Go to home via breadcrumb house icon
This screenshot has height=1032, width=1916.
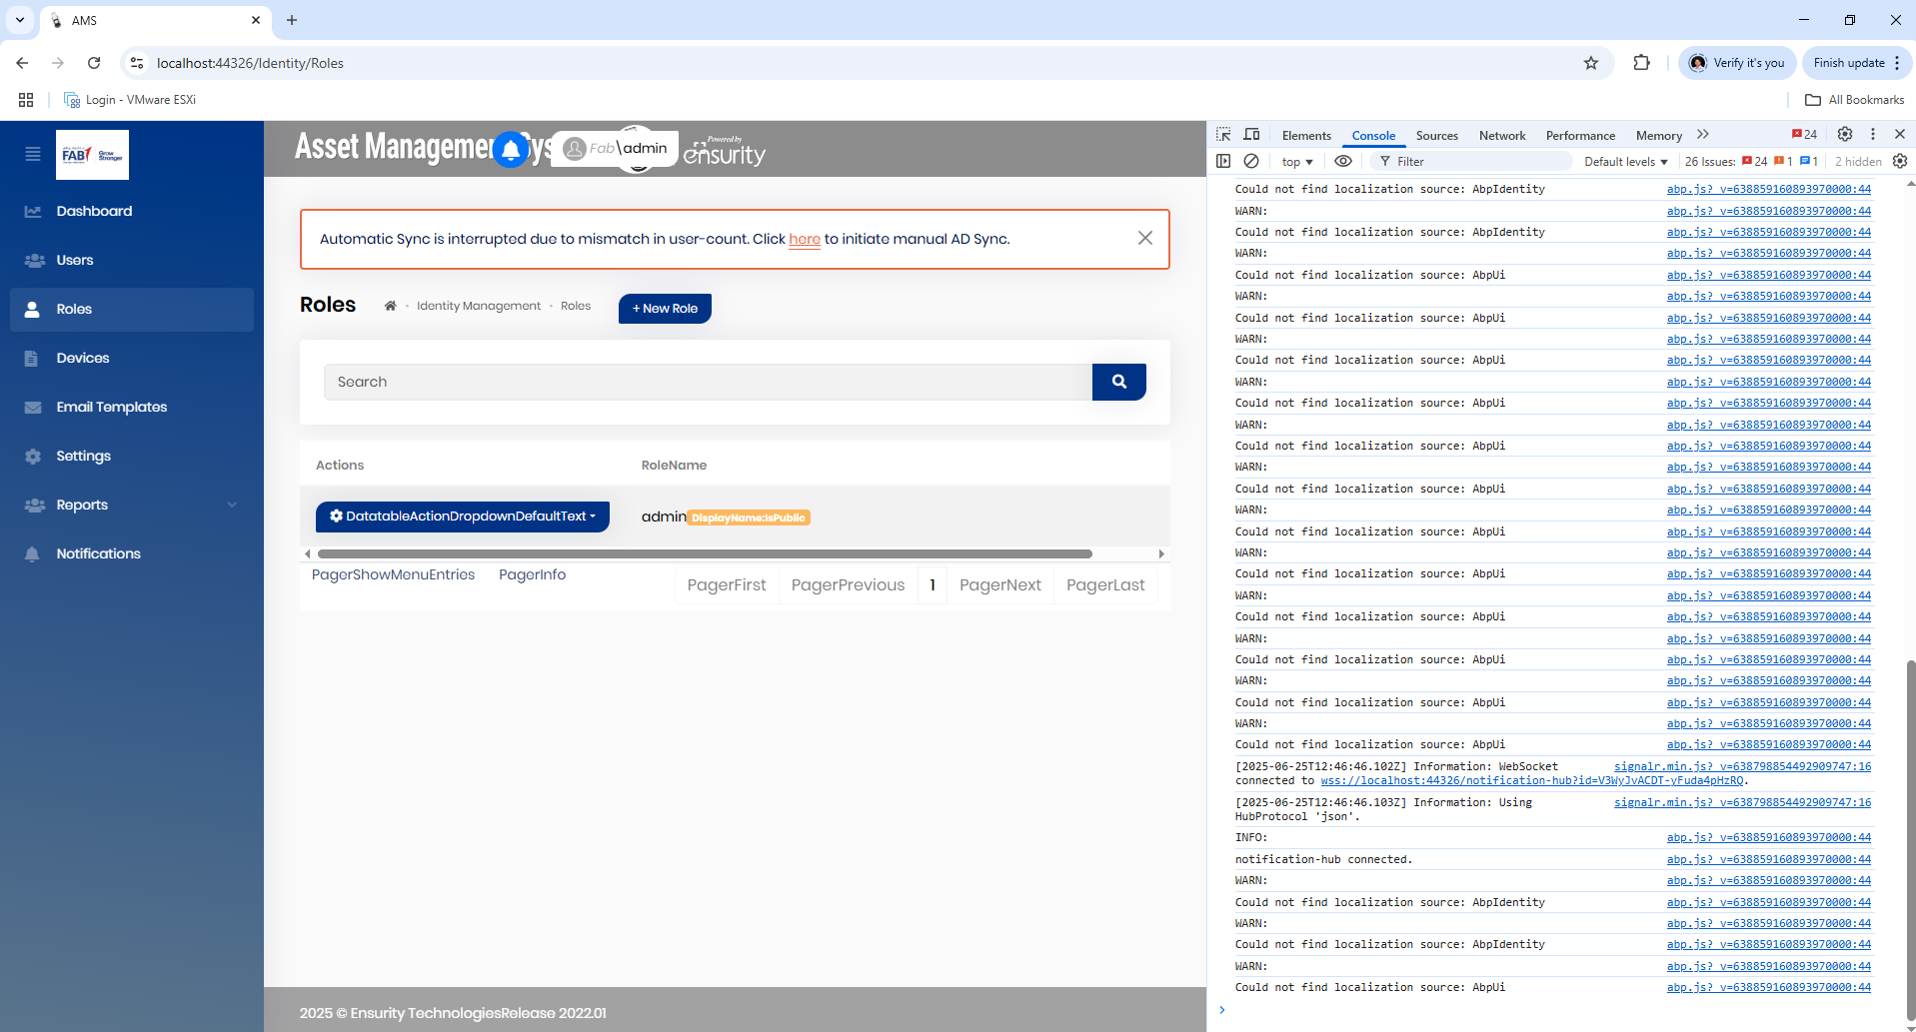391,306
